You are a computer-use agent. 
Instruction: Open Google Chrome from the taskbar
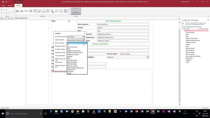(x=78, y=111)
